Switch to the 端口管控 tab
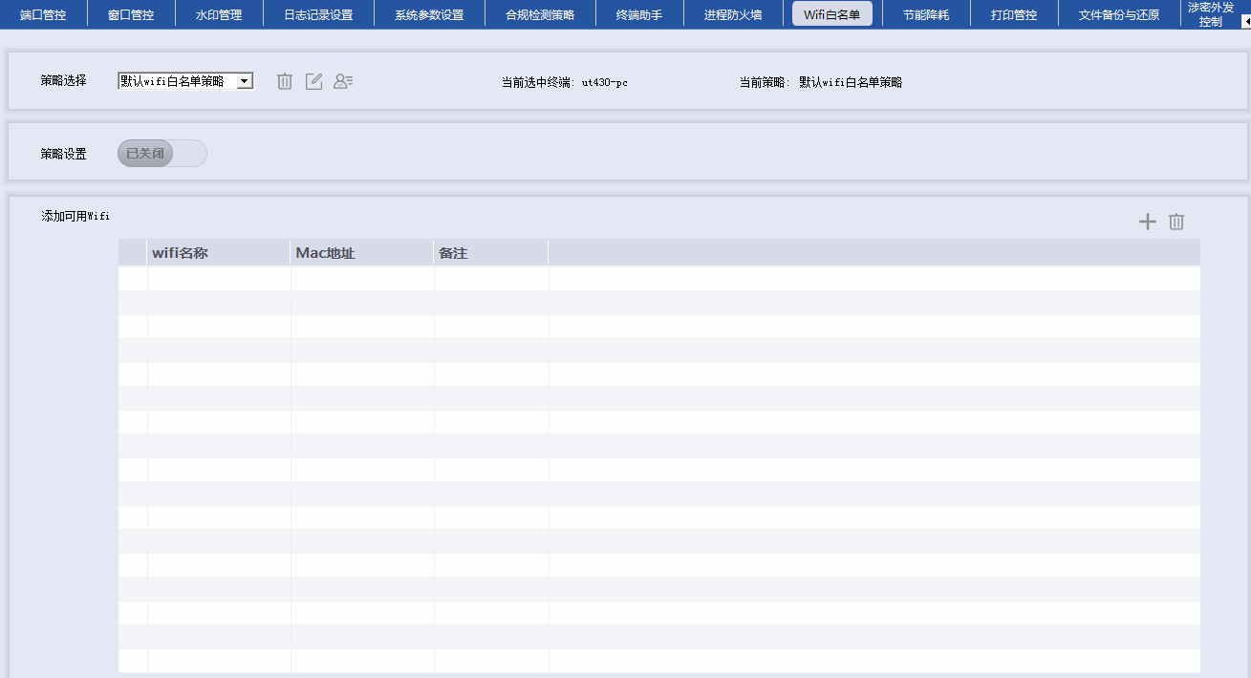The image size is (1251, 678). (x=43, y=14)
